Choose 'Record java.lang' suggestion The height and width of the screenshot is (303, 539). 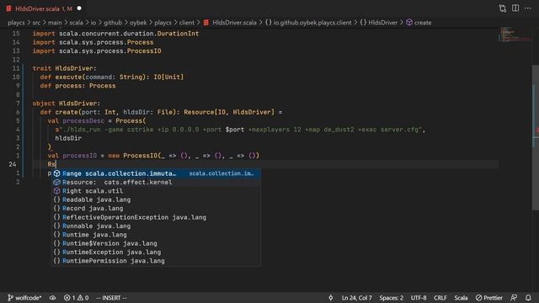tap(157, 209)
